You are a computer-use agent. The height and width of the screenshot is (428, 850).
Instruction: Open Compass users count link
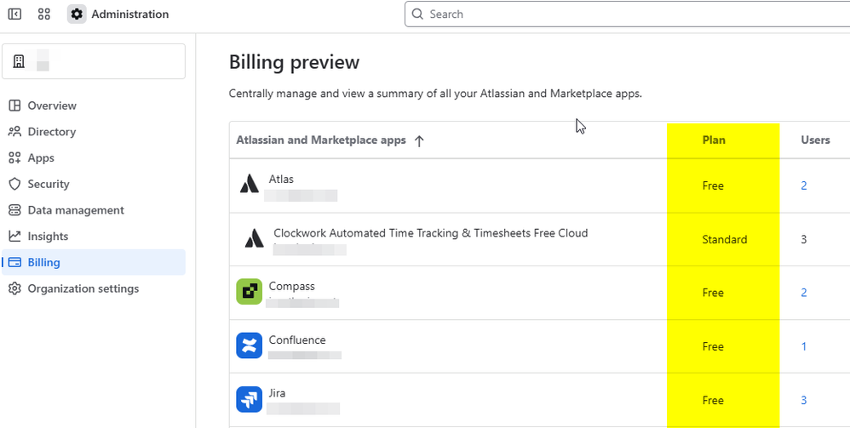[x=804, y=293]
